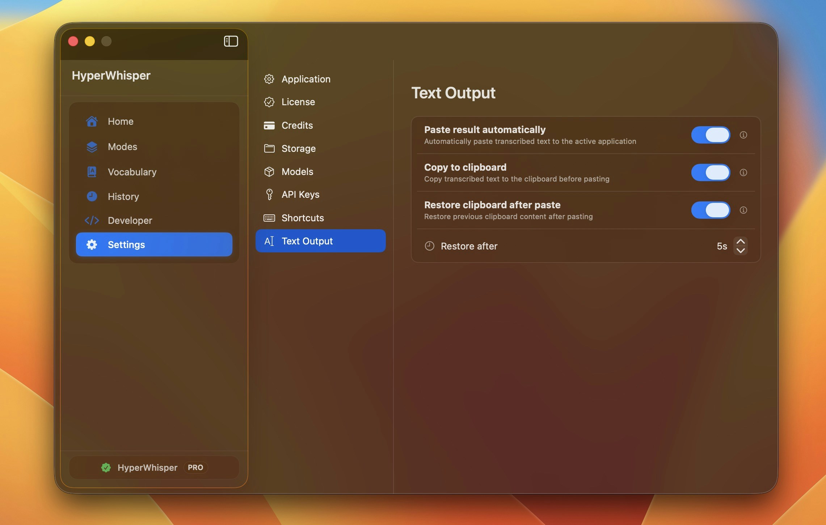Screen dimensions: 826x525
Task: Click the info icon beside Copy to clipboard
Action: (x=744, y=172)
